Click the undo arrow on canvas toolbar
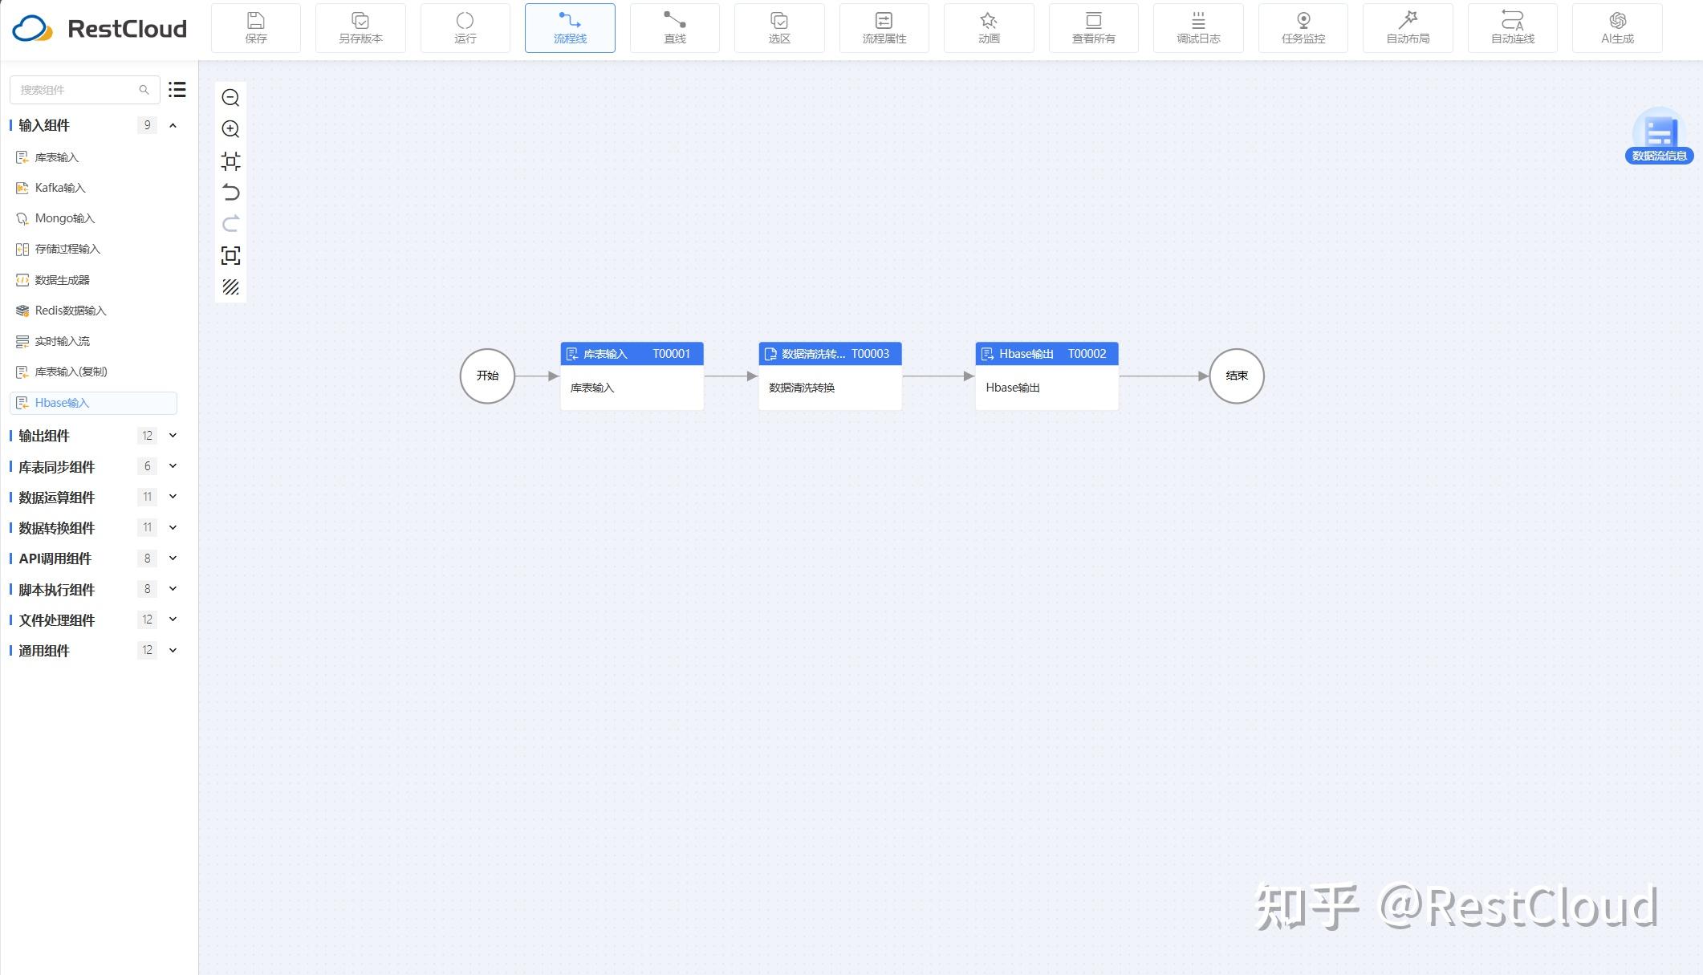Viewport: 1703px width, 975px height. (231, 193)
